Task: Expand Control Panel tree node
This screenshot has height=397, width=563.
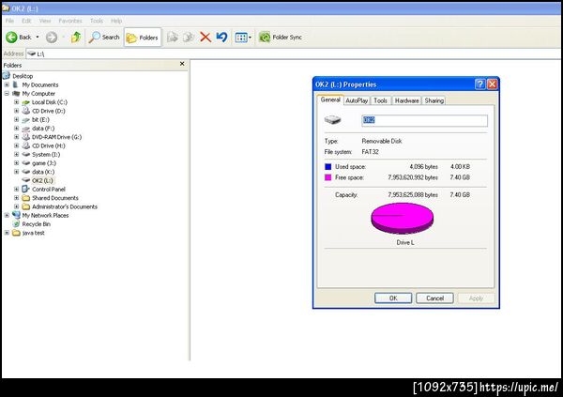Action: (17, 189)
